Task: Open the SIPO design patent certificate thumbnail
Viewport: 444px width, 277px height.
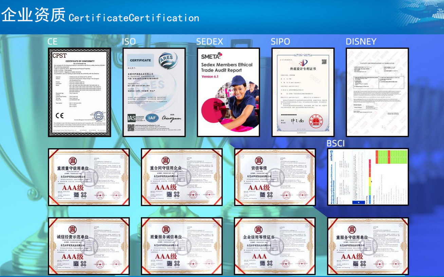Action: pos(303,92)
